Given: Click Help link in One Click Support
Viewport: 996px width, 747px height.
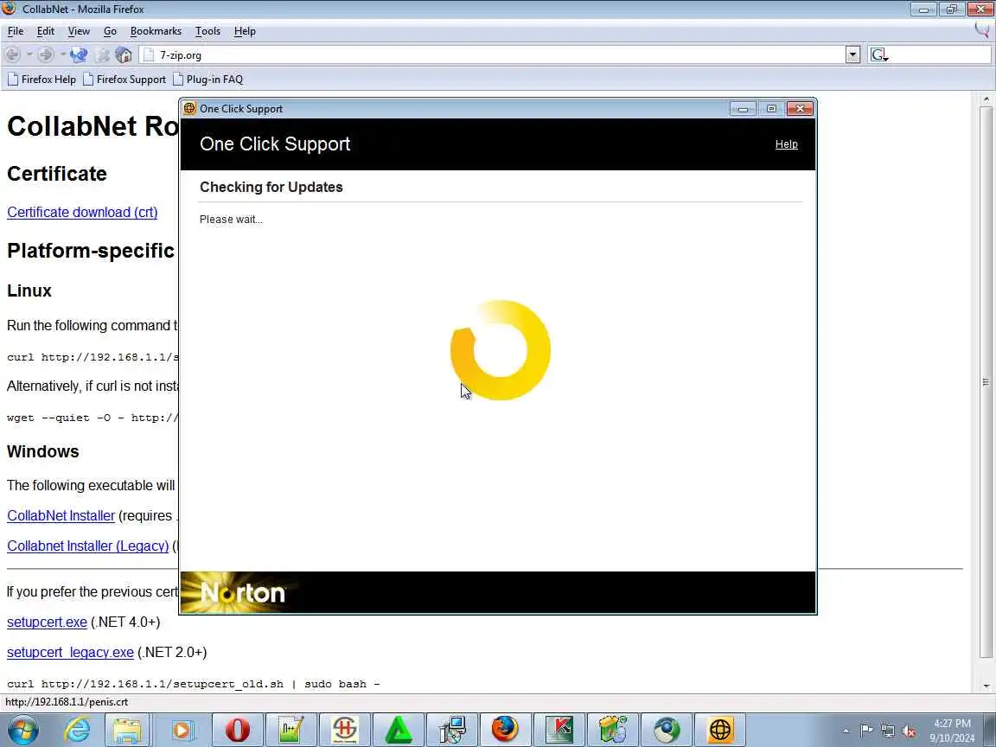Looking at the screenshot, I should [x=787, y=144].
